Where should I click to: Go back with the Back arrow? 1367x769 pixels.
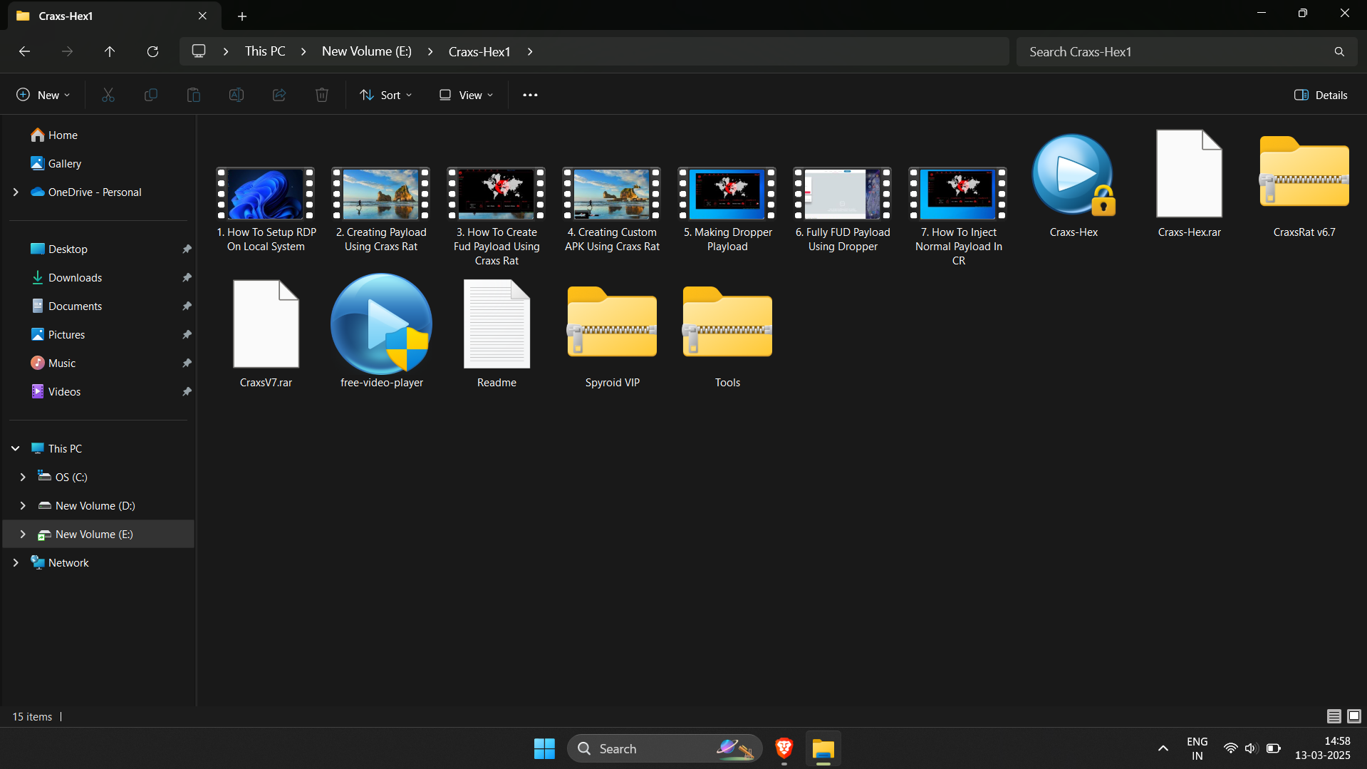pyautogui.click(x=24, y=51)
